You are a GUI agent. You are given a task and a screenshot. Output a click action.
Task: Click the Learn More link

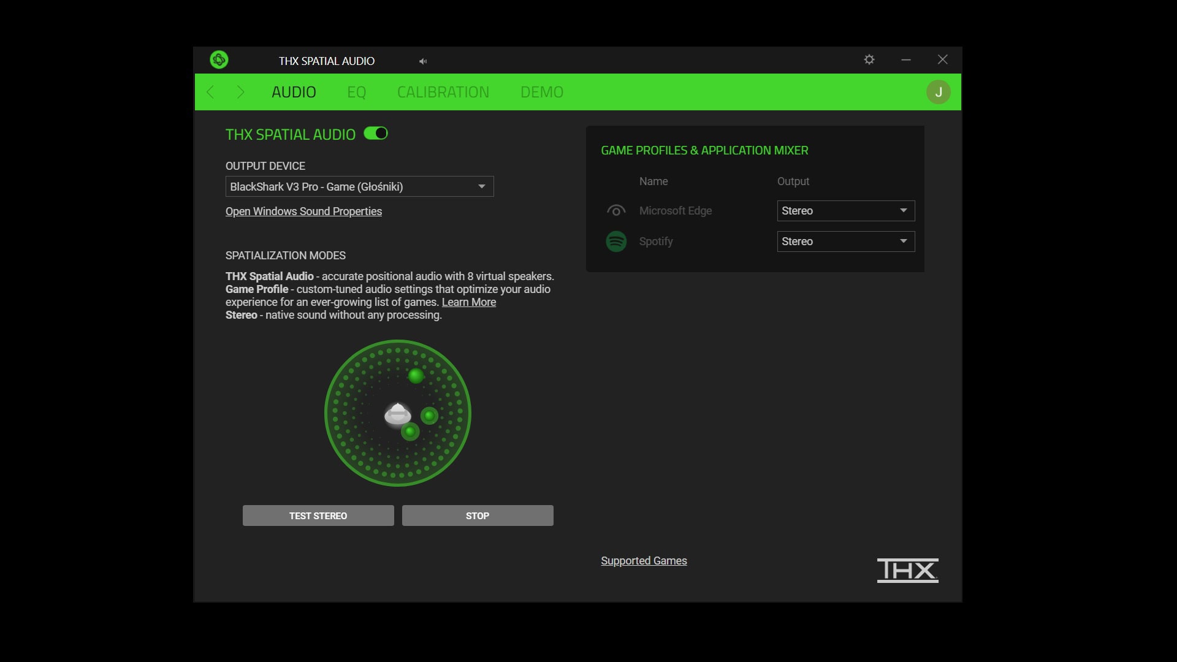(469, 302)
